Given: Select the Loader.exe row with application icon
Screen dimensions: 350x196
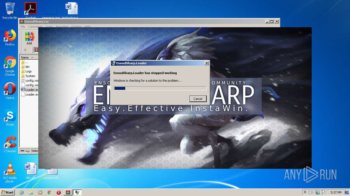Looking at the screenshot, I should 29,90.
